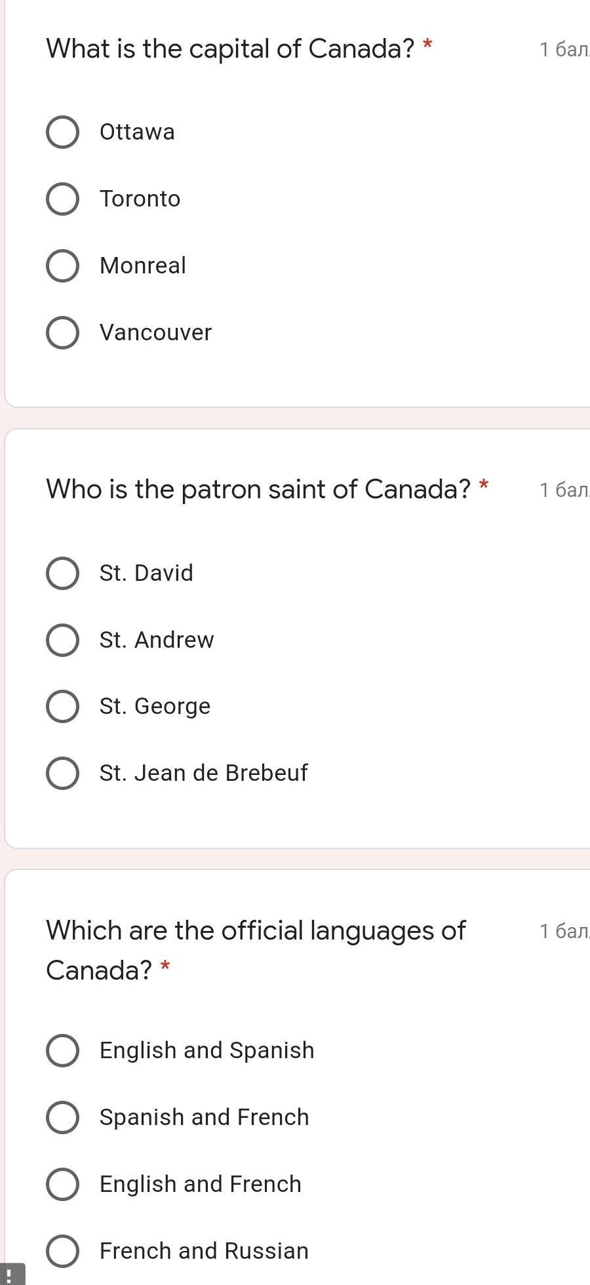The height and width of the screenshot is (1285, 590).
Task: Select Ottawa as the capital
Action: click(x=63, y=132)
